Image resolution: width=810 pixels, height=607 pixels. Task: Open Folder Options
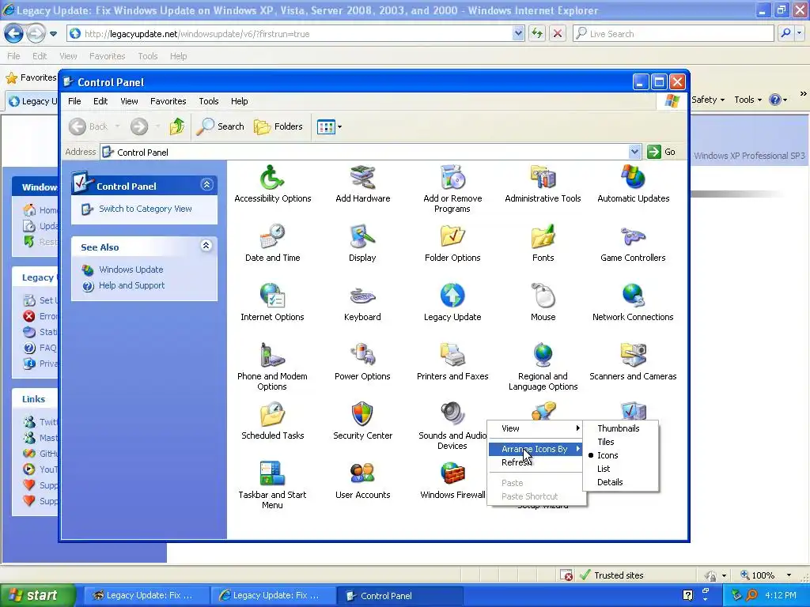click(x=452, y=243)
